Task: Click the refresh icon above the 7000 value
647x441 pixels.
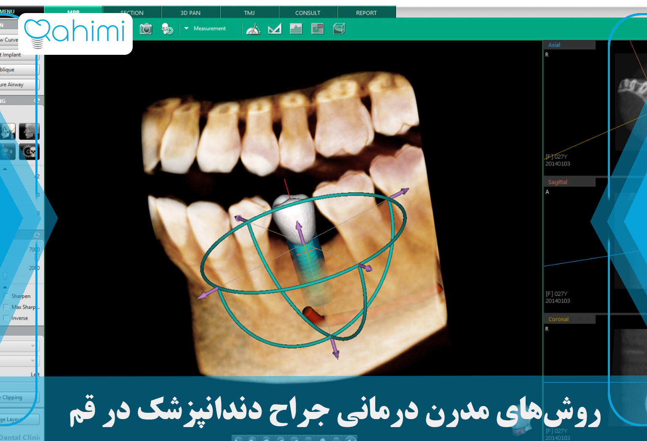Action: tap(37, 235)
